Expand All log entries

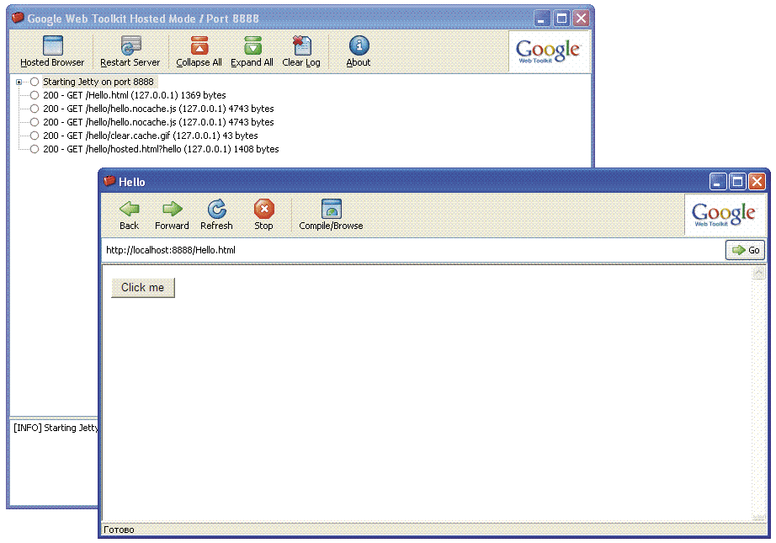point(252,51)
